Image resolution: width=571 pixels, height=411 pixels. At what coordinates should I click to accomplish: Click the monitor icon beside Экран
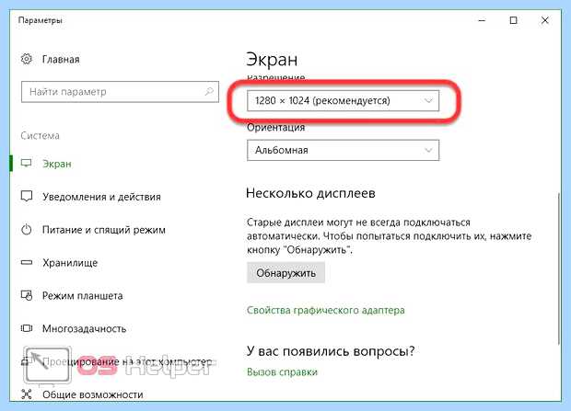pyautogui.click(x=26, y=164)
